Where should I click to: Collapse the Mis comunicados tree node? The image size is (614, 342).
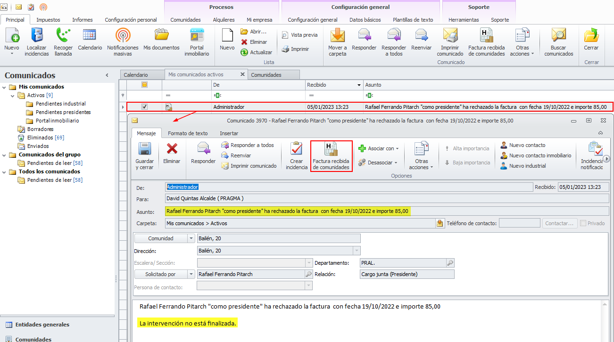click(x=4, y=87)
